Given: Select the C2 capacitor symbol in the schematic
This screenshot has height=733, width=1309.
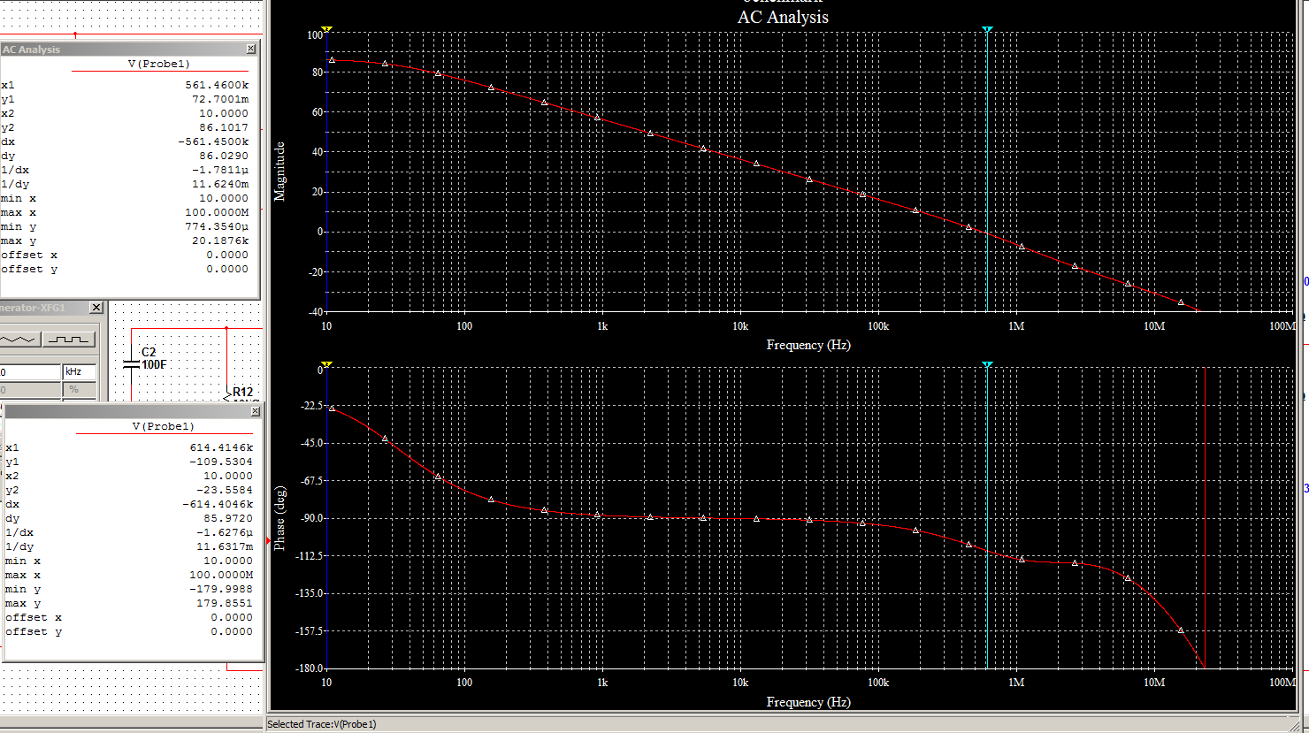Looking at the screenshot, I should coord(131,363).
